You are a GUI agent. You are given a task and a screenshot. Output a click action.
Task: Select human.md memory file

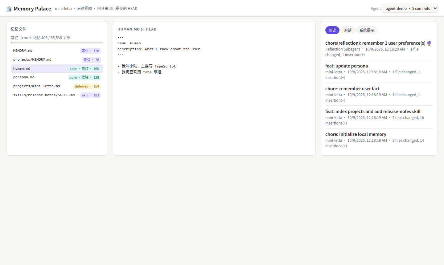click(57, 69)
